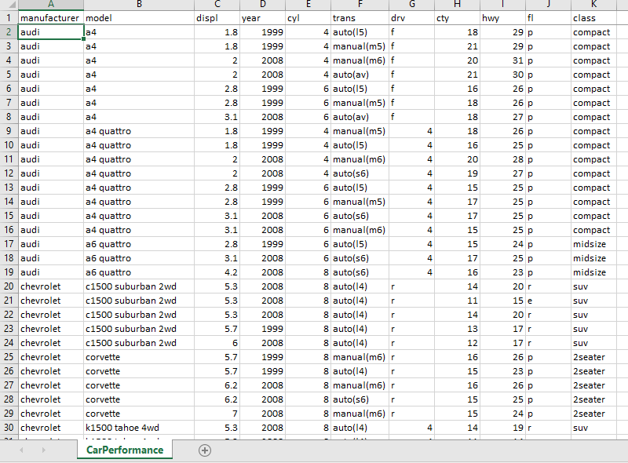Select the cty column header
This screenshot has width=628, height=463.
457,5
